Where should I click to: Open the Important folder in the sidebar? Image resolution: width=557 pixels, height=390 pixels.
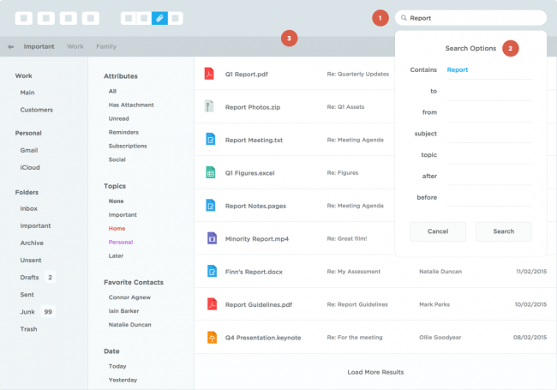tap(35, 226)
